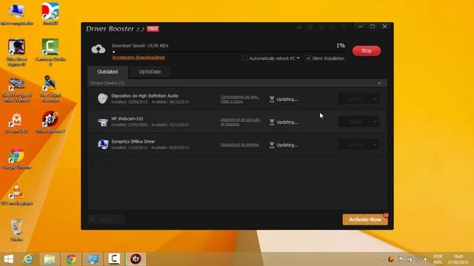Open Controladores de som category link
Image resolution: width=474 pixels, height=266 pixels.
coord(240,99)
